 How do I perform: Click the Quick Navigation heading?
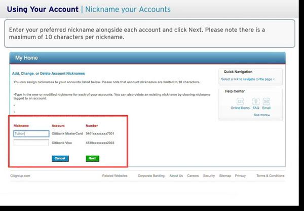pos(238,72)
